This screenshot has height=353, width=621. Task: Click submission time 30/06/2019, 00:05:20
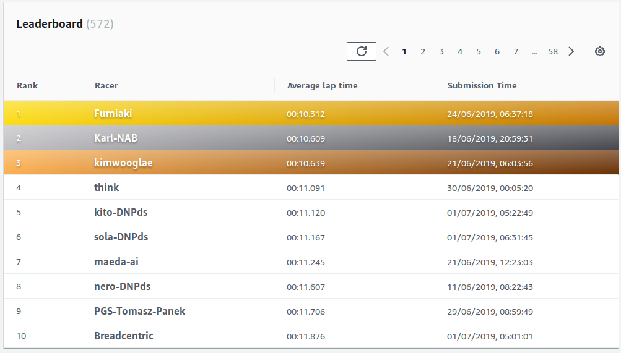[x=490, y=188]
